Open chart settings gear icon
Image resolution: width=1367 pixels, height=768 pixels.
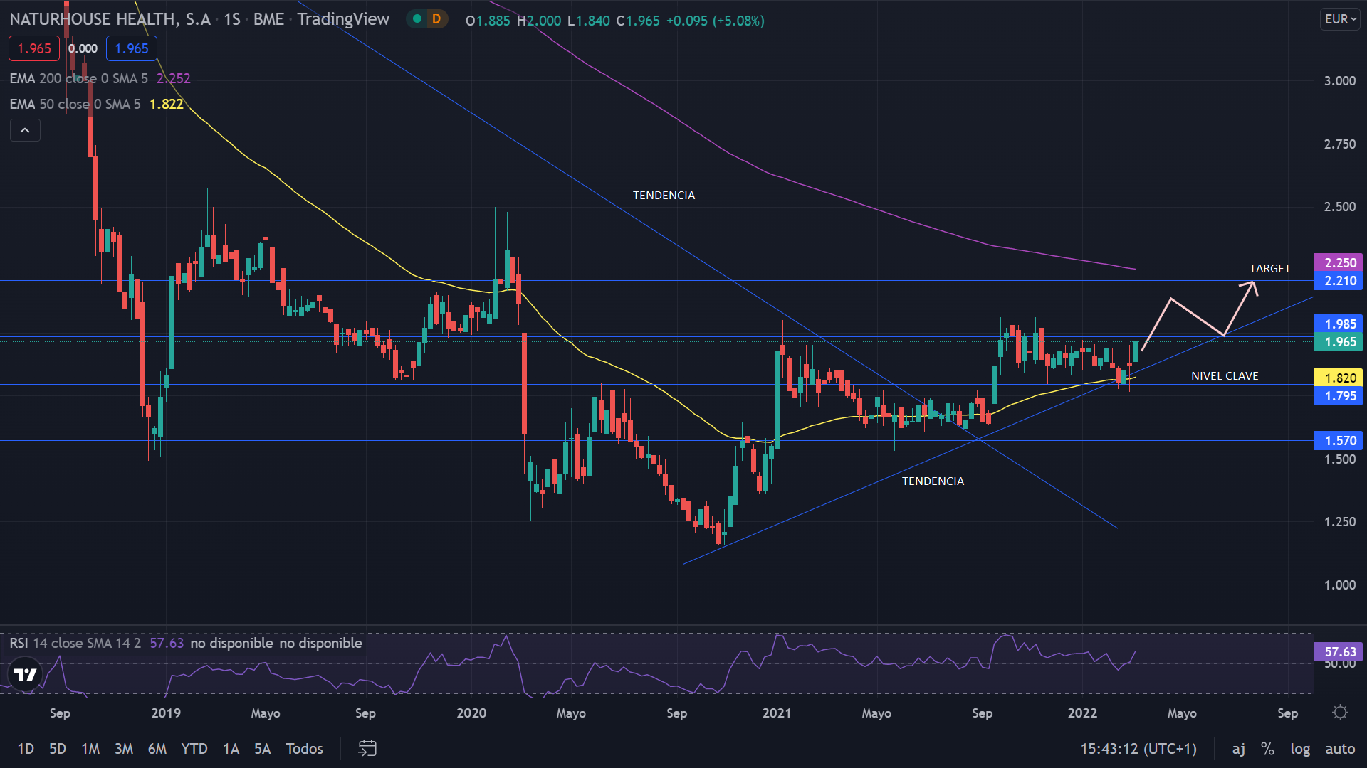[1340, 713]
